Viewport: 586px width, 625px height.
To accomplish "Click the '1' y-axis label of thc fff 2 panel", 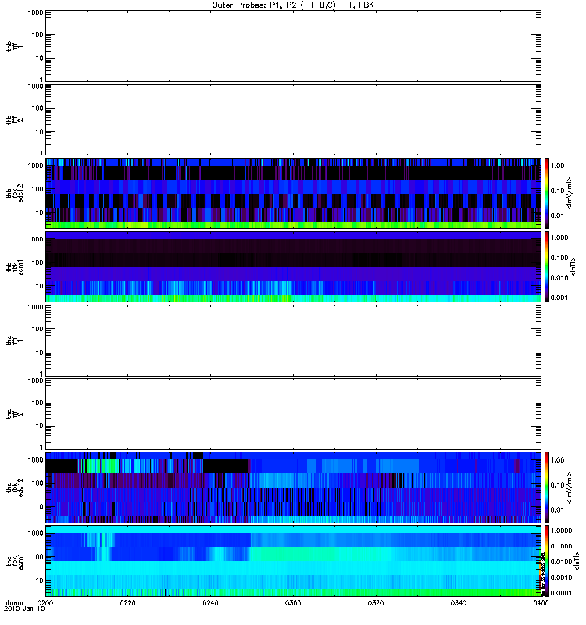I will click(41, 447).
